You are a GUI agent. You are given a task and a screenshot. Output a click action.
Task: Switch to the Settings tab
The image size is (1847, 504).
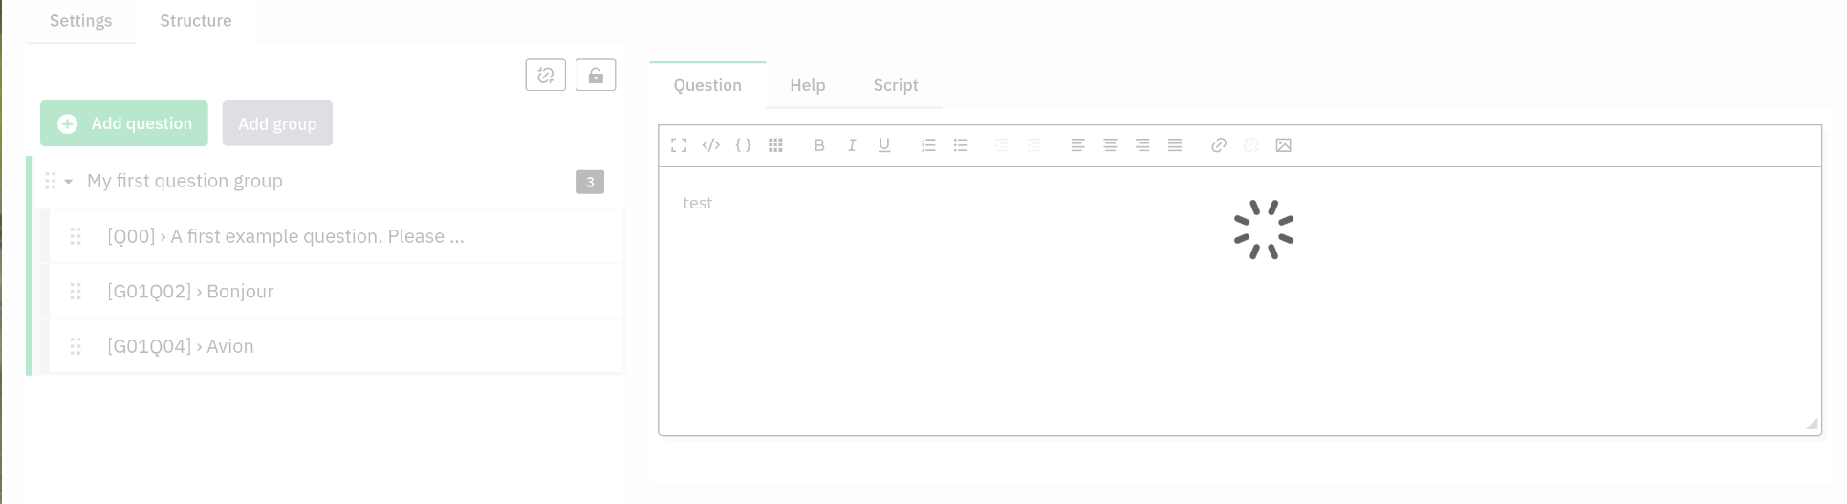[x=80, y=21]
